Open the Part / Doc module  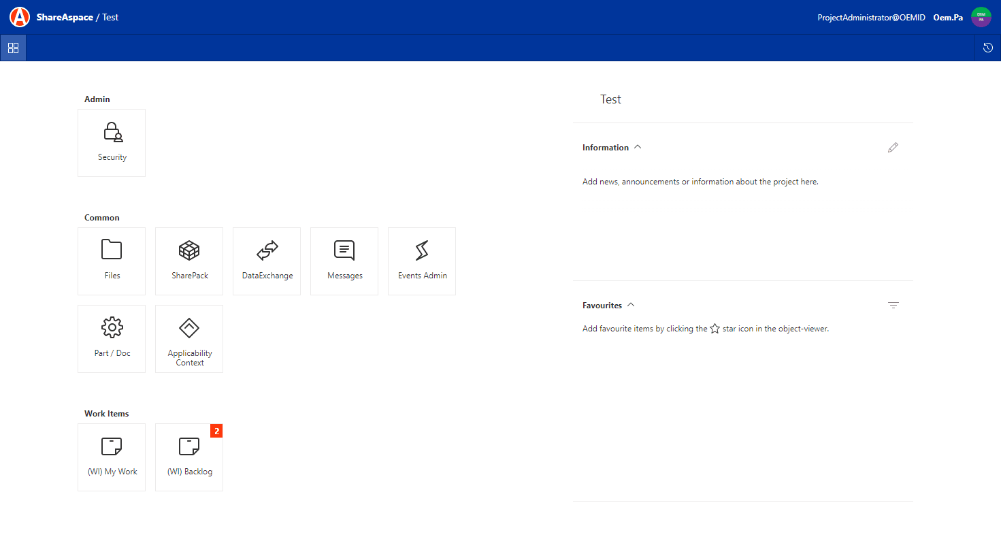coord(112,339)
